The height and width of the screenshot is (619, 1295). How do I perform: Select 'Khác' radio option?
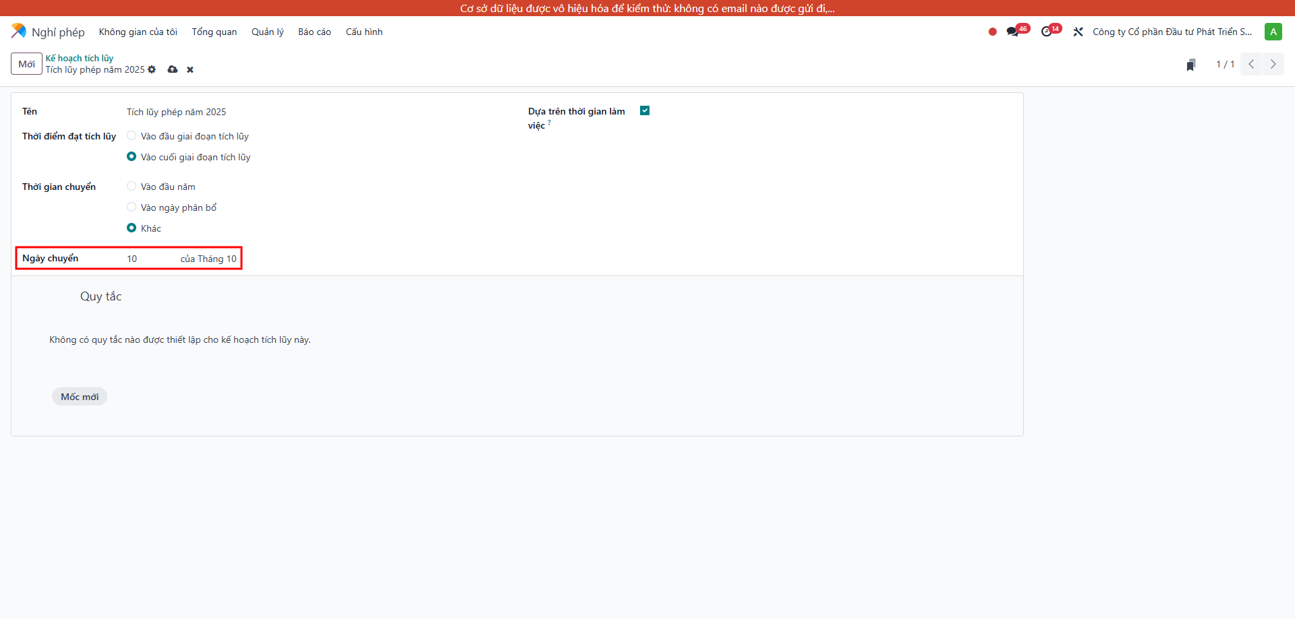click(132, 228)
